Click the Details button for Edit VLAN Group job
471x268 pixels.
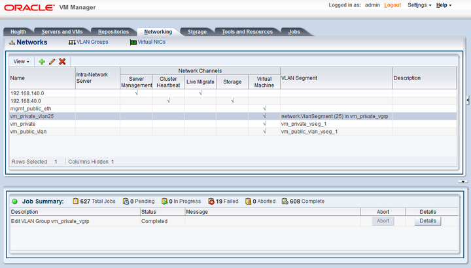point(428,221)
